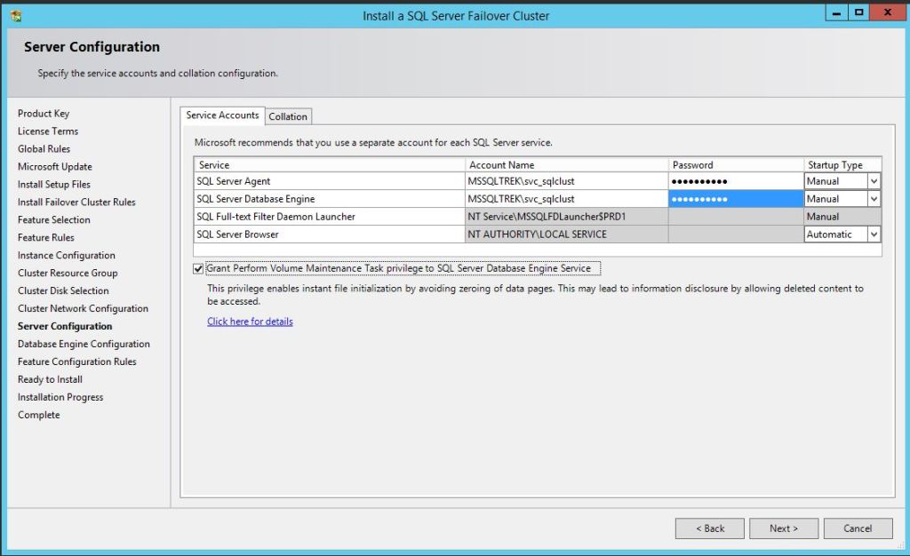The height and width of the screenshot is (556, 910).
Task: Click the Startup Type column header
Action: [842, 164]
